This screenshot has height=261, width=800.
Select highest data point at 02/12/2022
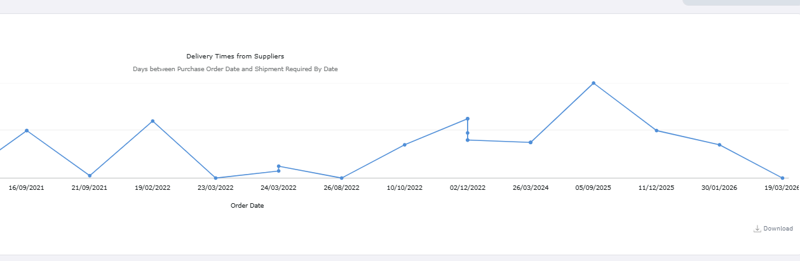[x=468, y=119]
